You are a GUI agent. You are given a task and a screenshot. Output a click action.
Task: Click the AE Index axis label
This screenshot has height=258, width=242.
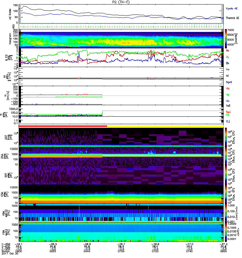[x=10, y=14]
